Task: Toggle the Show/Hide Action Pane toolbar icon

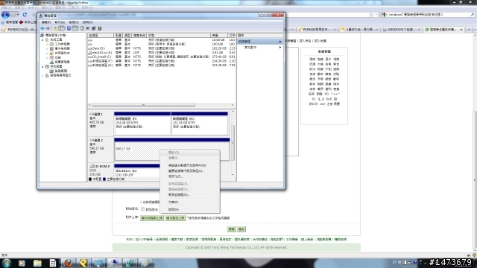Action: (x=75, y=28)
